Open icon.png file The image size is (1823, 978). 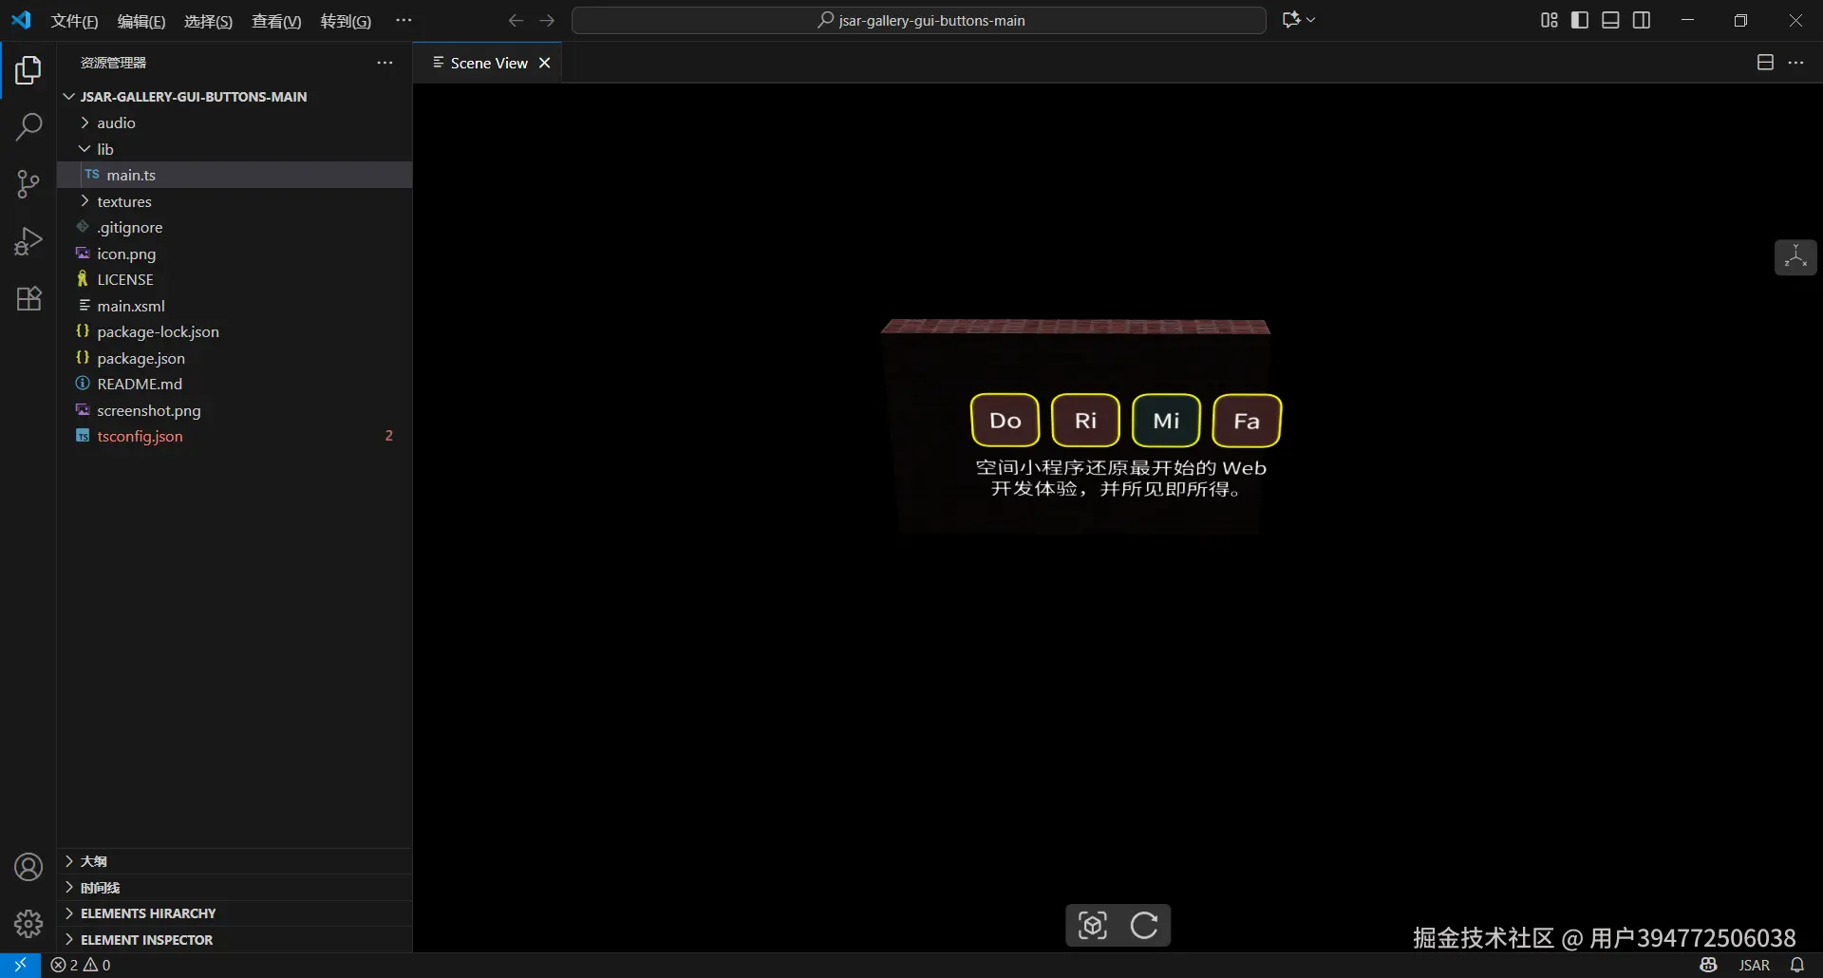coord(235,254)
